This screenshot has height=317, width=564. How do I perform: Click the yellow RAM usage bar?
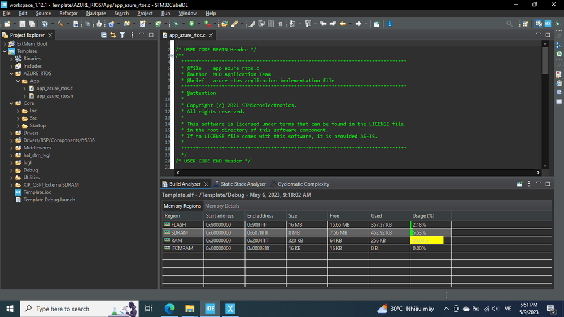(427, 240)
